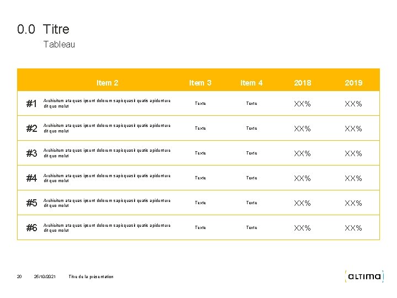Select the #4 row number

point(31,178)
